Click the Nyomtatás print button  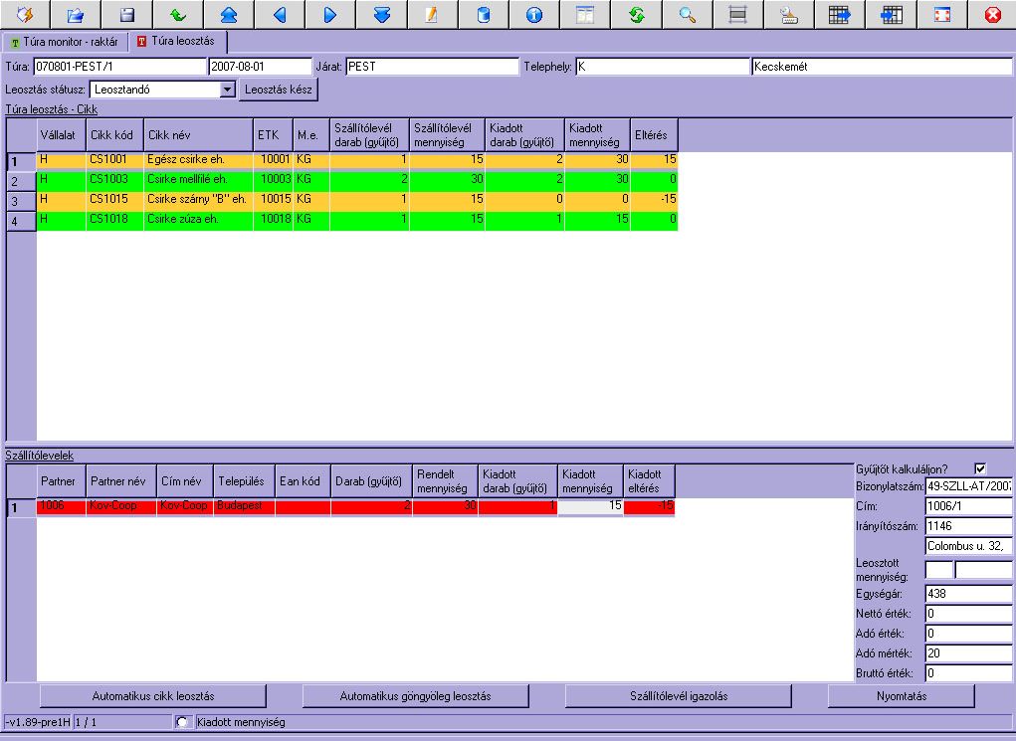coord(903,695)
